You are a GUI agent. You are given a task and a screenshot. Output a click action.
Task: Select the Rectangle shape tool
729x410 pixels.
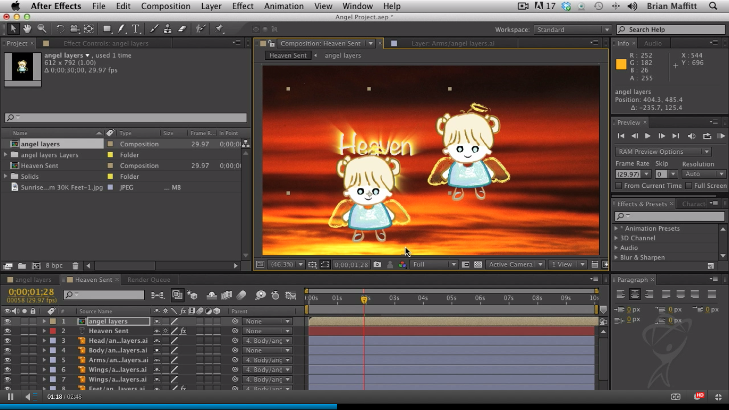[107, 29]
